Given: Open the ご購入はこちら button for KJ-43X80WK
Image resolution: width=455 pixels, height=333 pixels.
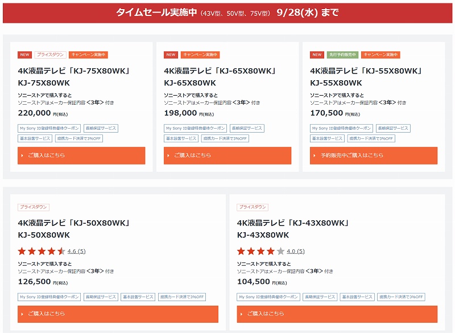Looking at the screenshot, I should tap(337, 314).
